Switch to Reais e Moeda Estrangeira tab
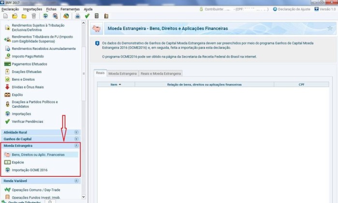 click(x=161, y=73)
